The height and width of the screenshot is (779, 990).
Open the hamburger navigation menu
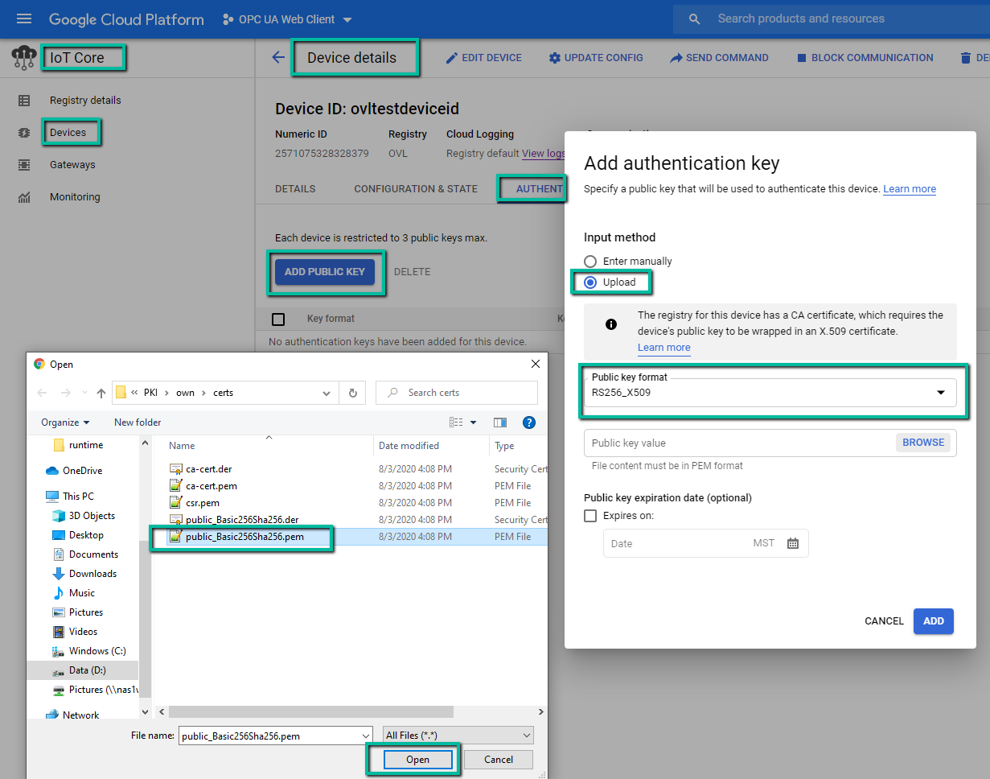(x=24, y=19)
